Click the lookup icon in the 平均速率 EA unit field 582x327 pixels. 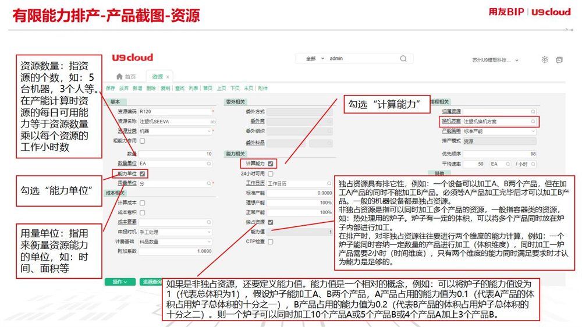[508, 164]
